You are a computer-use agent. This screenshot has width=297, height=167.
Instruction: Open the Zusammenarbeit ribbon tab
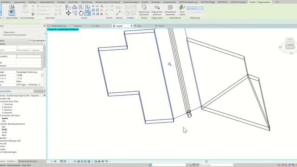pos(131,2)
